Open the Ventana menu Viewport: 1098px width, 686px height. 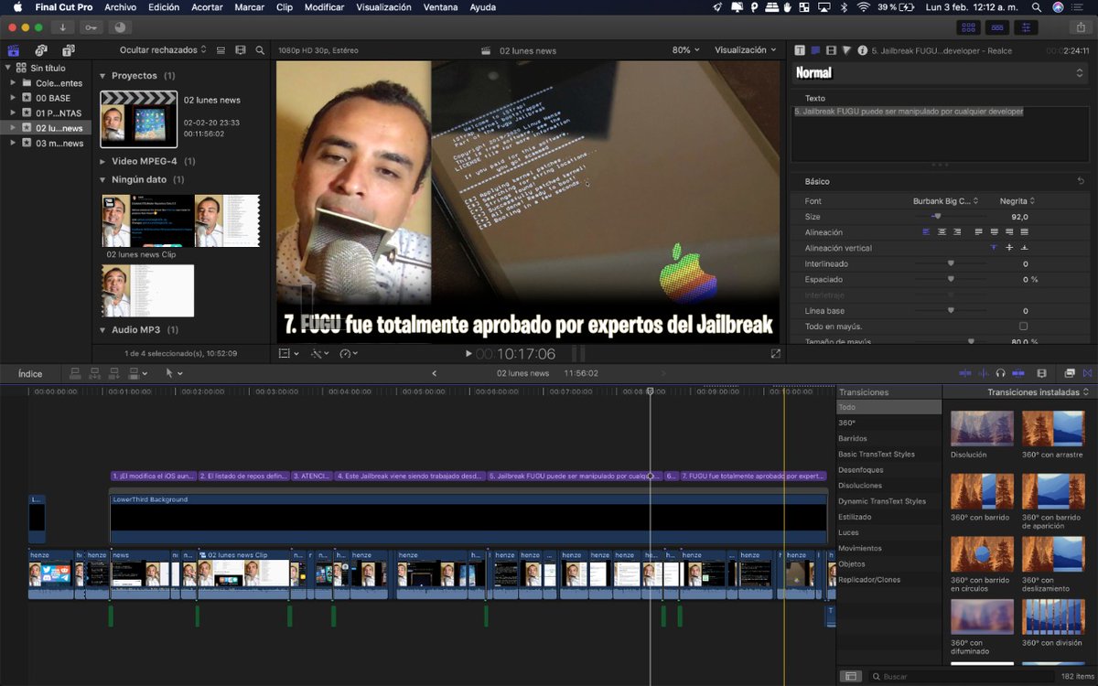pyautogui.click(x=441, y=7)
